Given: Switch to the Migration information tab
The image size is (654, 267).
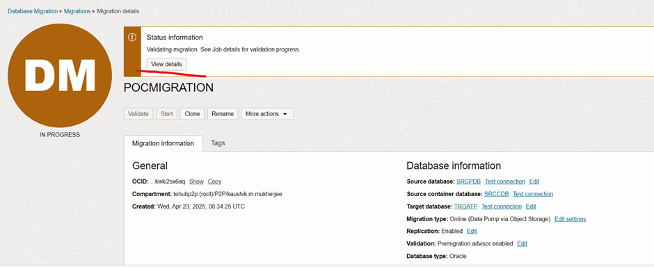Looking at the screenshot, I should click(163, 143).
